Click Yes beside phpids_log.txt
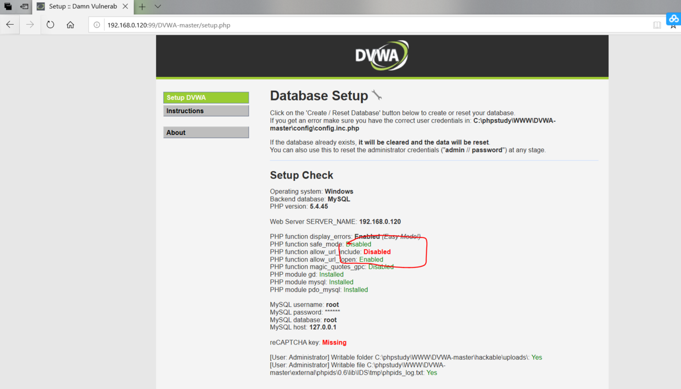 (x=432, y=373)
